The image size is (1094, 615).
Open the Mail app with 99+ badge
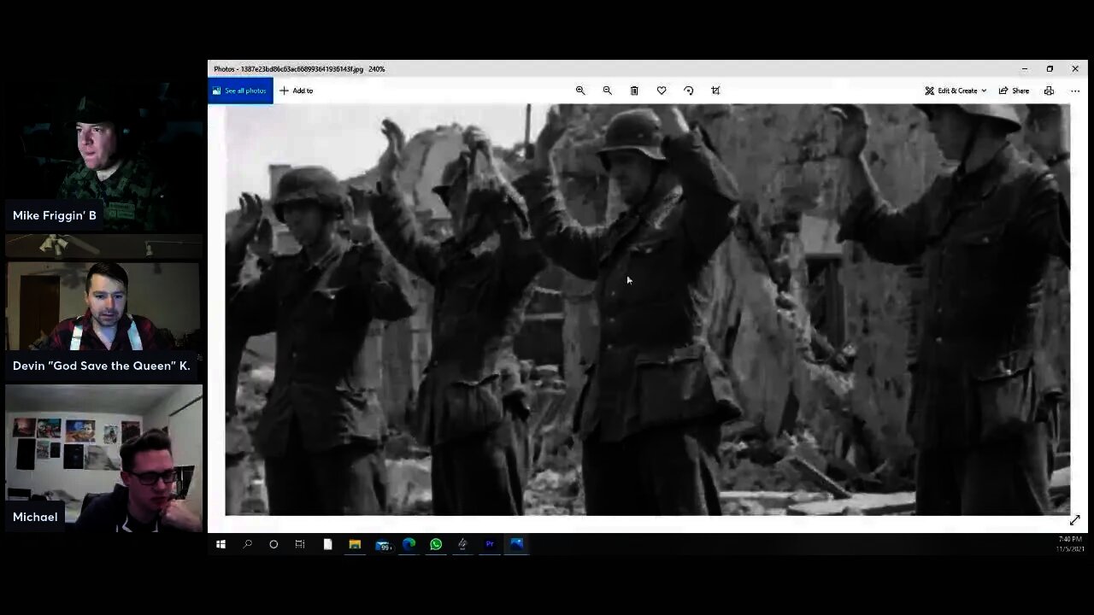coord(382,544)
